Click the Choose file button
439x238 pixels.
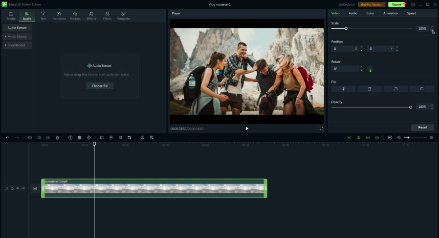[x=100, y=86]
